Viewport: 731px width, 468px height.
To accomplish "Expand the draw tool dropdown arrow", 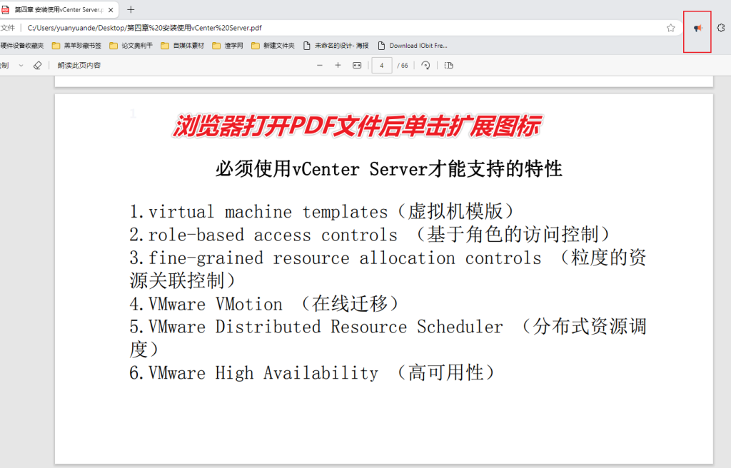I will tap(21, 65).
